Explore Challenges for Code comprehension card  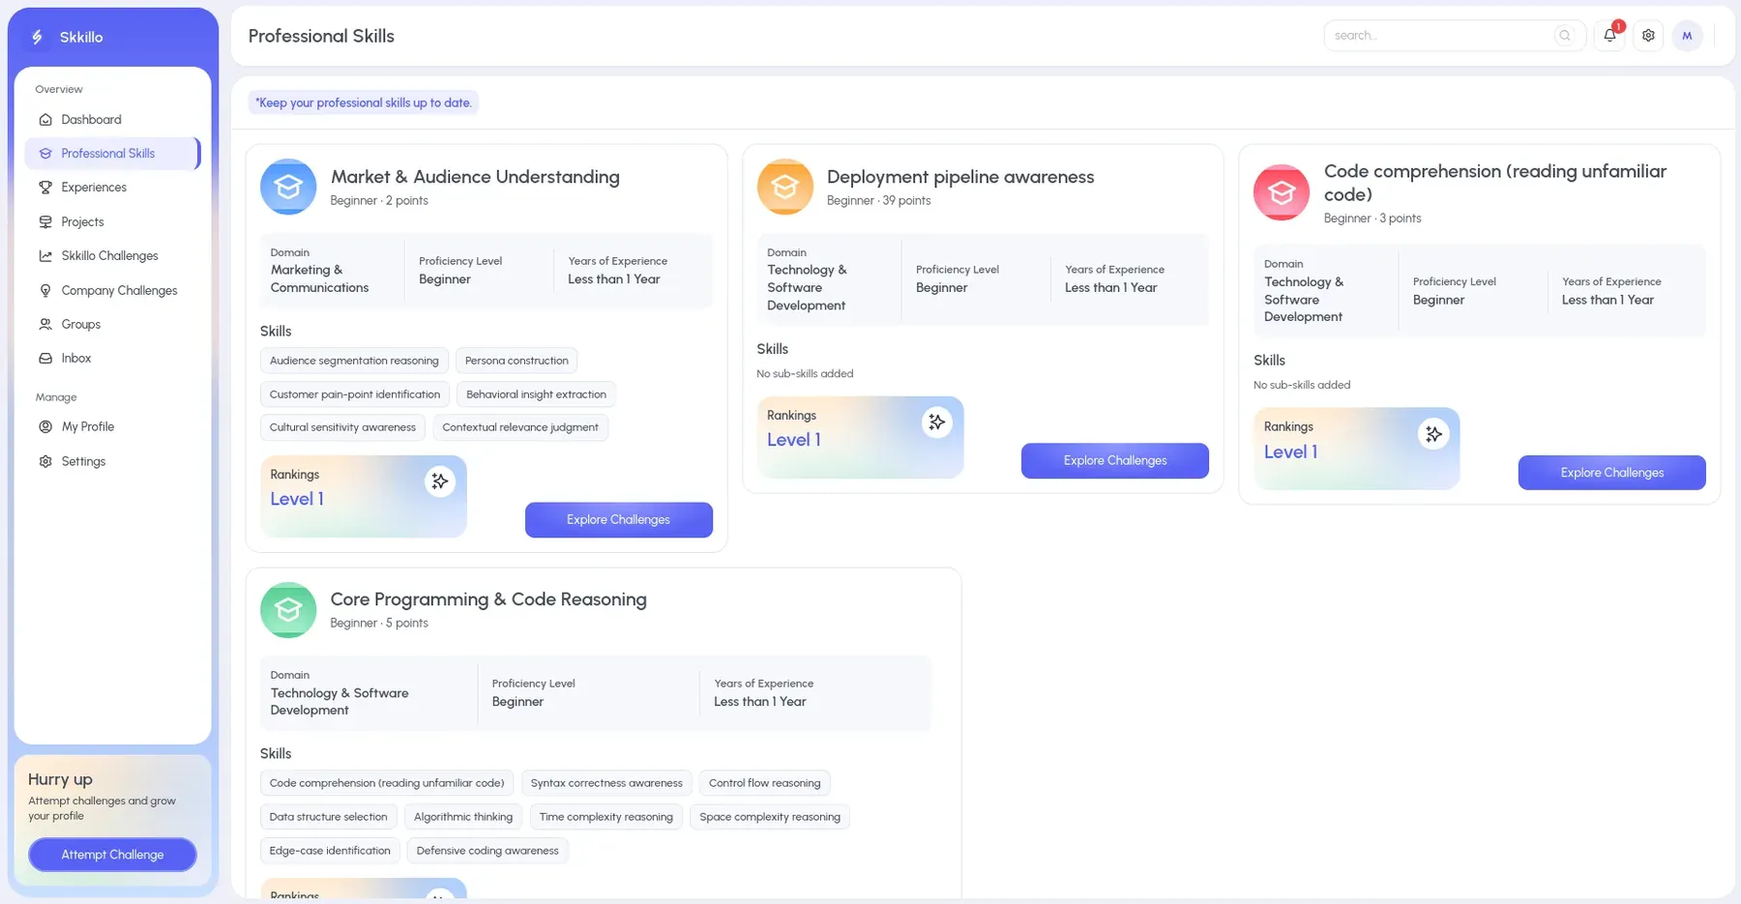(1612, 473)
